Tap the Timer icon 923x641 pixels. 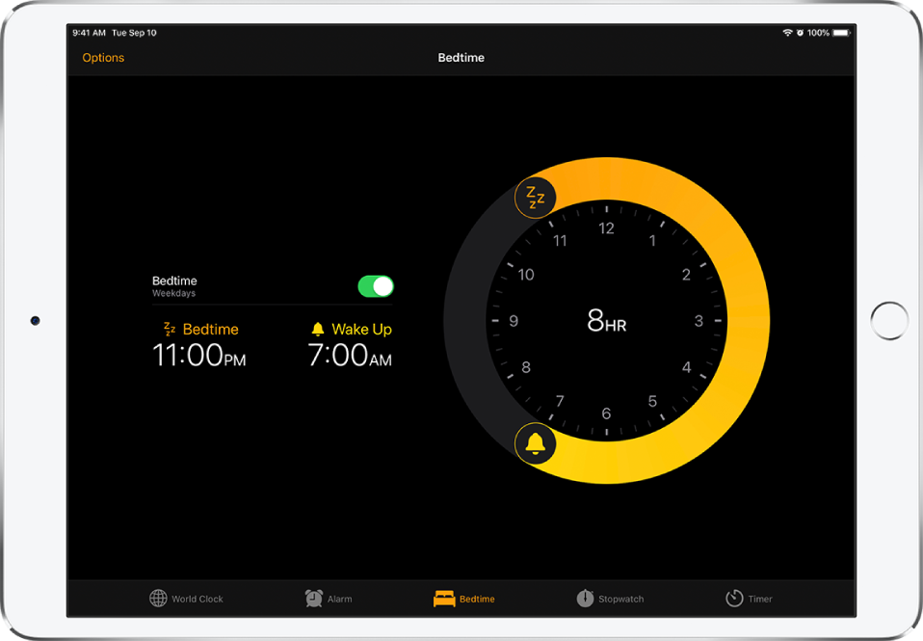(734, 599)
